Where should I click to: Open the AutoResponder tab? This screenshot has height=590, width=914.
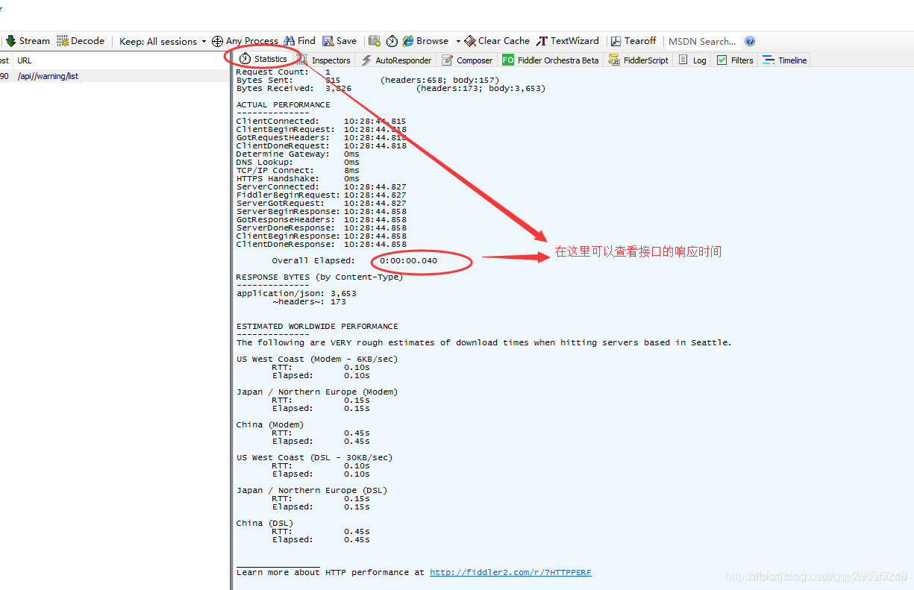click(396, 60)
